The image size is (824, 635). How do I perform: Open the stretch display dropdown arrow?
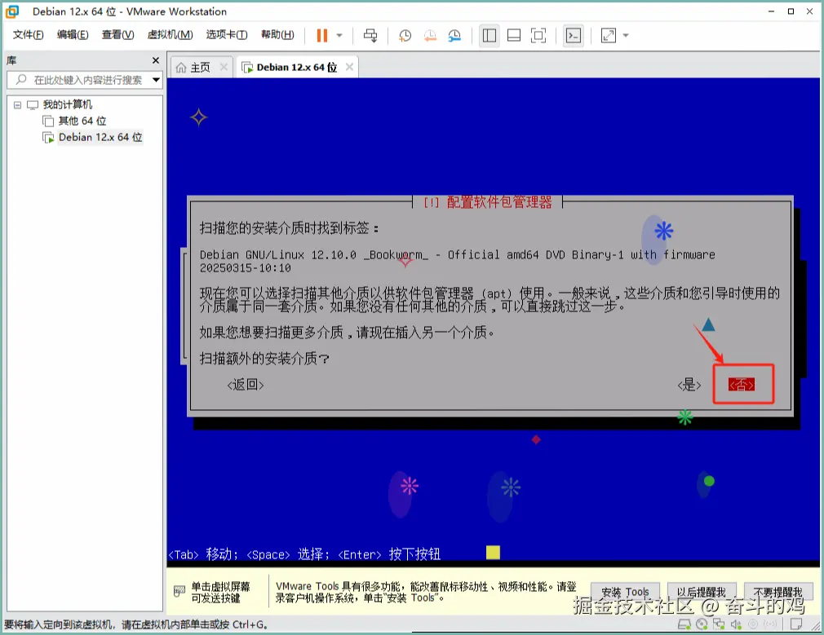pos(626,35)
